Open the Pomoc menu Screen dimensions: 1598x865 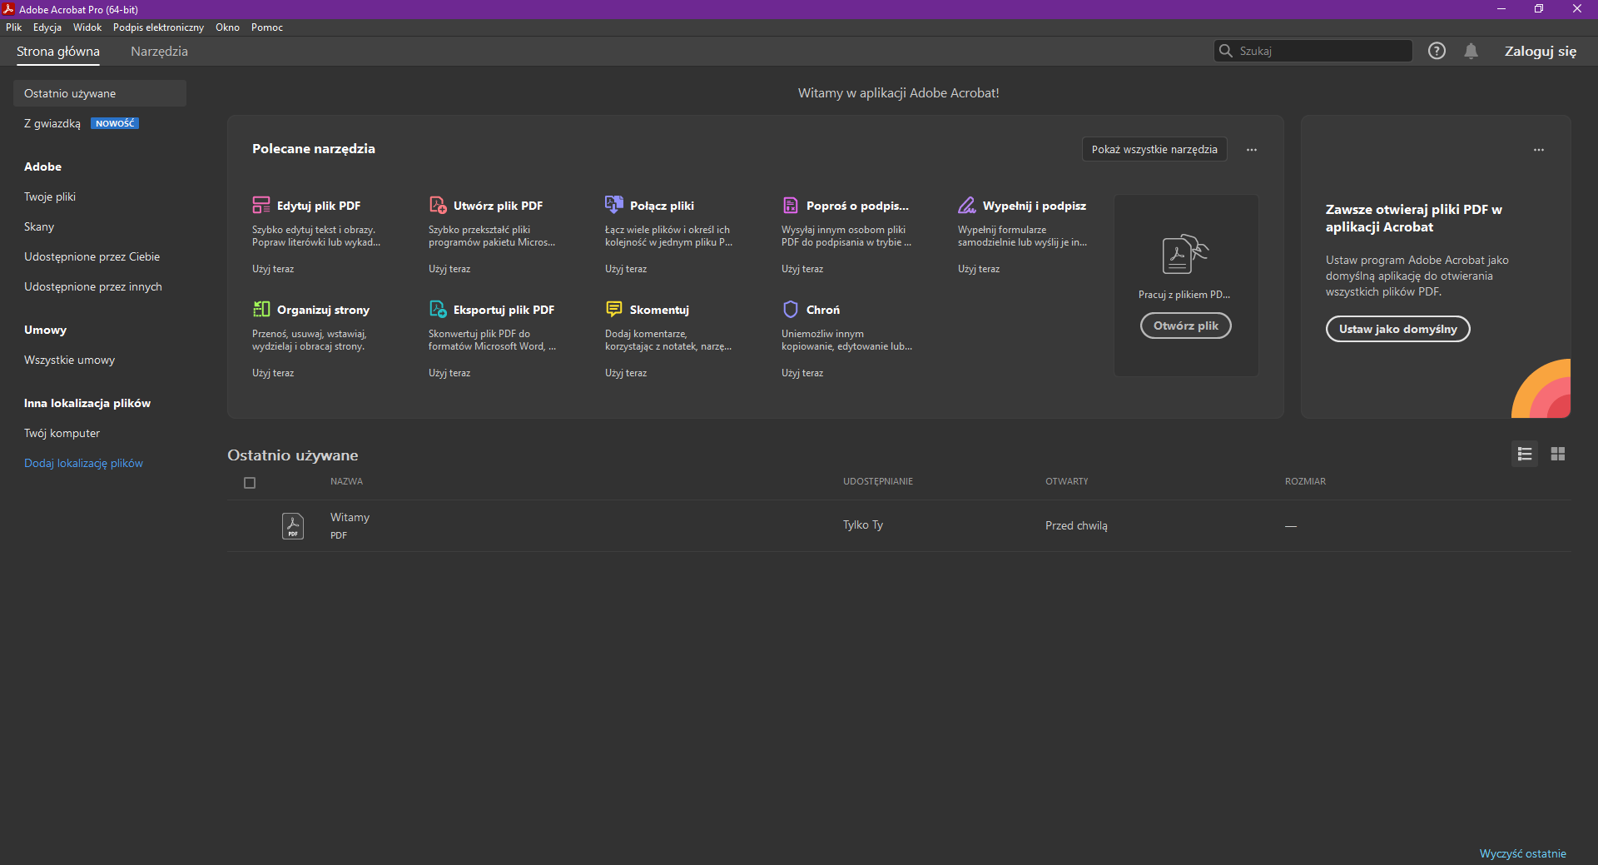(x=267, y=27)
